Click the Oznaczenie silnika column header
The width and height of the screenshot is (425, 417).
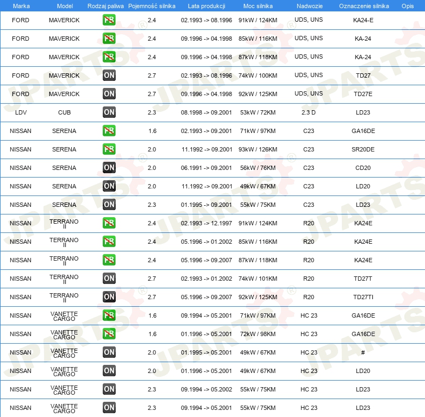364,6
